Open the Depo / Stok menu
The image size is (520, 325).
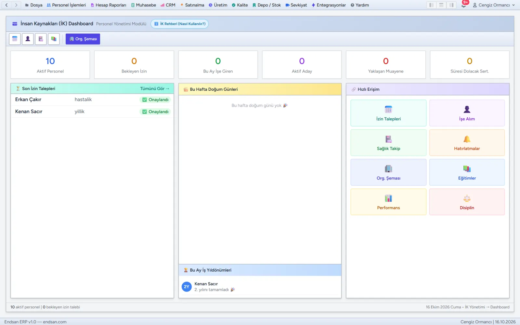click(x=266, y=5)
